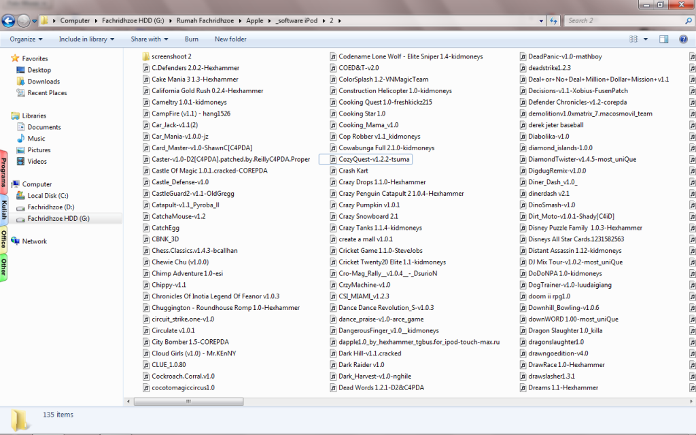The image size is (696, 435).
Task: Click Apple breadcrumb segment
Action: (x=254, y=21)
